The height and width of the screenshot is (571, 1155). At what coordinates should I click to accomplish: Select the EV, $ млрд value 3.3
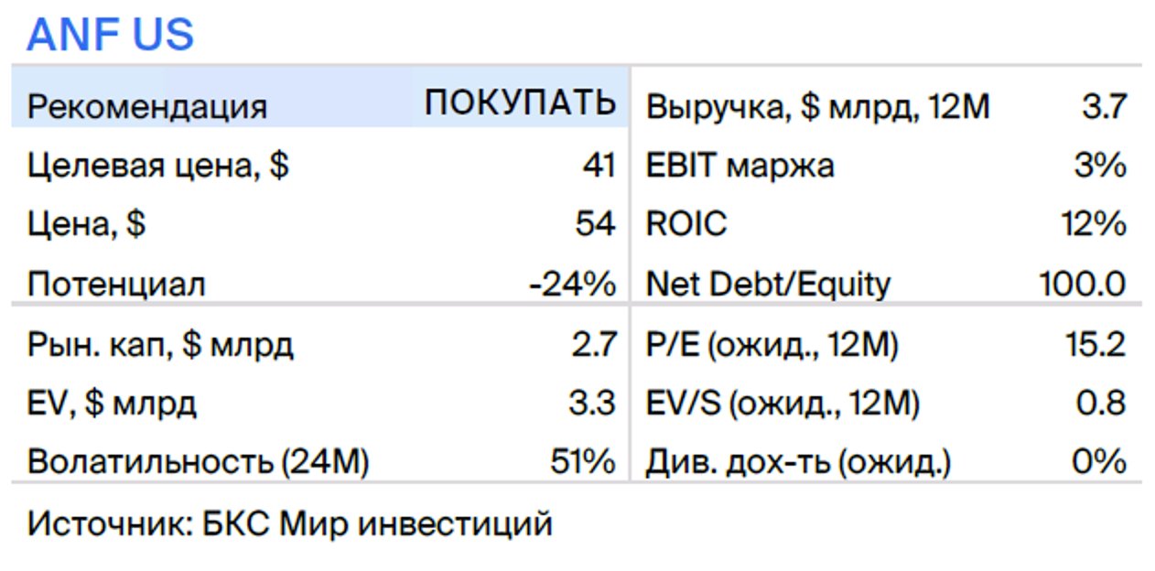coord(594,403)
